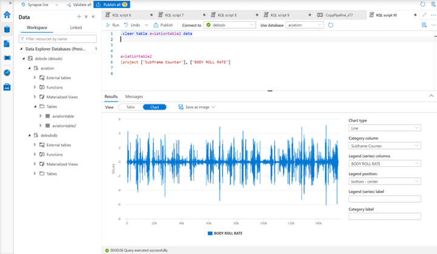Switch to the Messages tab
This screenshot has width=437, height=254.
click(x=134, y=97)
